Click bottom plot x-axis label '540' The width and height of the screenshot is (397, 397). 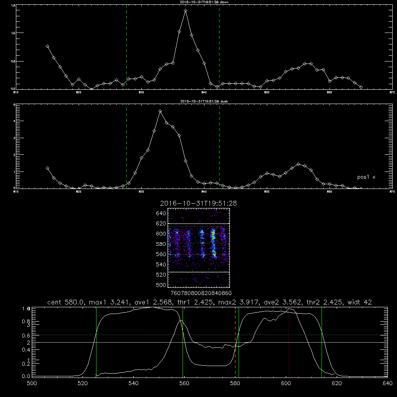[x=133, y=384]
